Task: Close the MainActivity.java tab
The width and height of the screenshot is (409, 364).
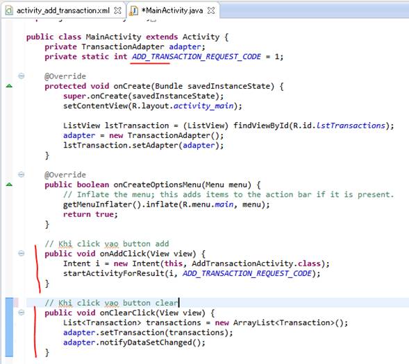Action: pyautogui.click(x=211, y=10)
